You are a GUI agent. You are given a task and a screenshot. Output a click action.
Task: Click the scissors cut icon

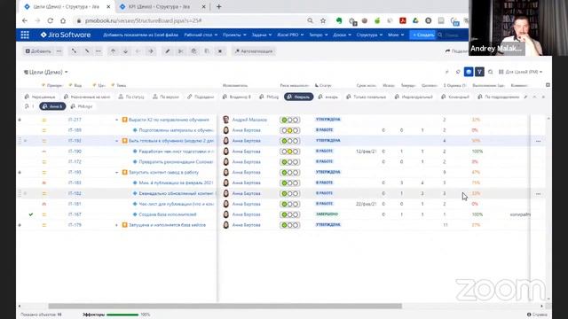[180, 51]
